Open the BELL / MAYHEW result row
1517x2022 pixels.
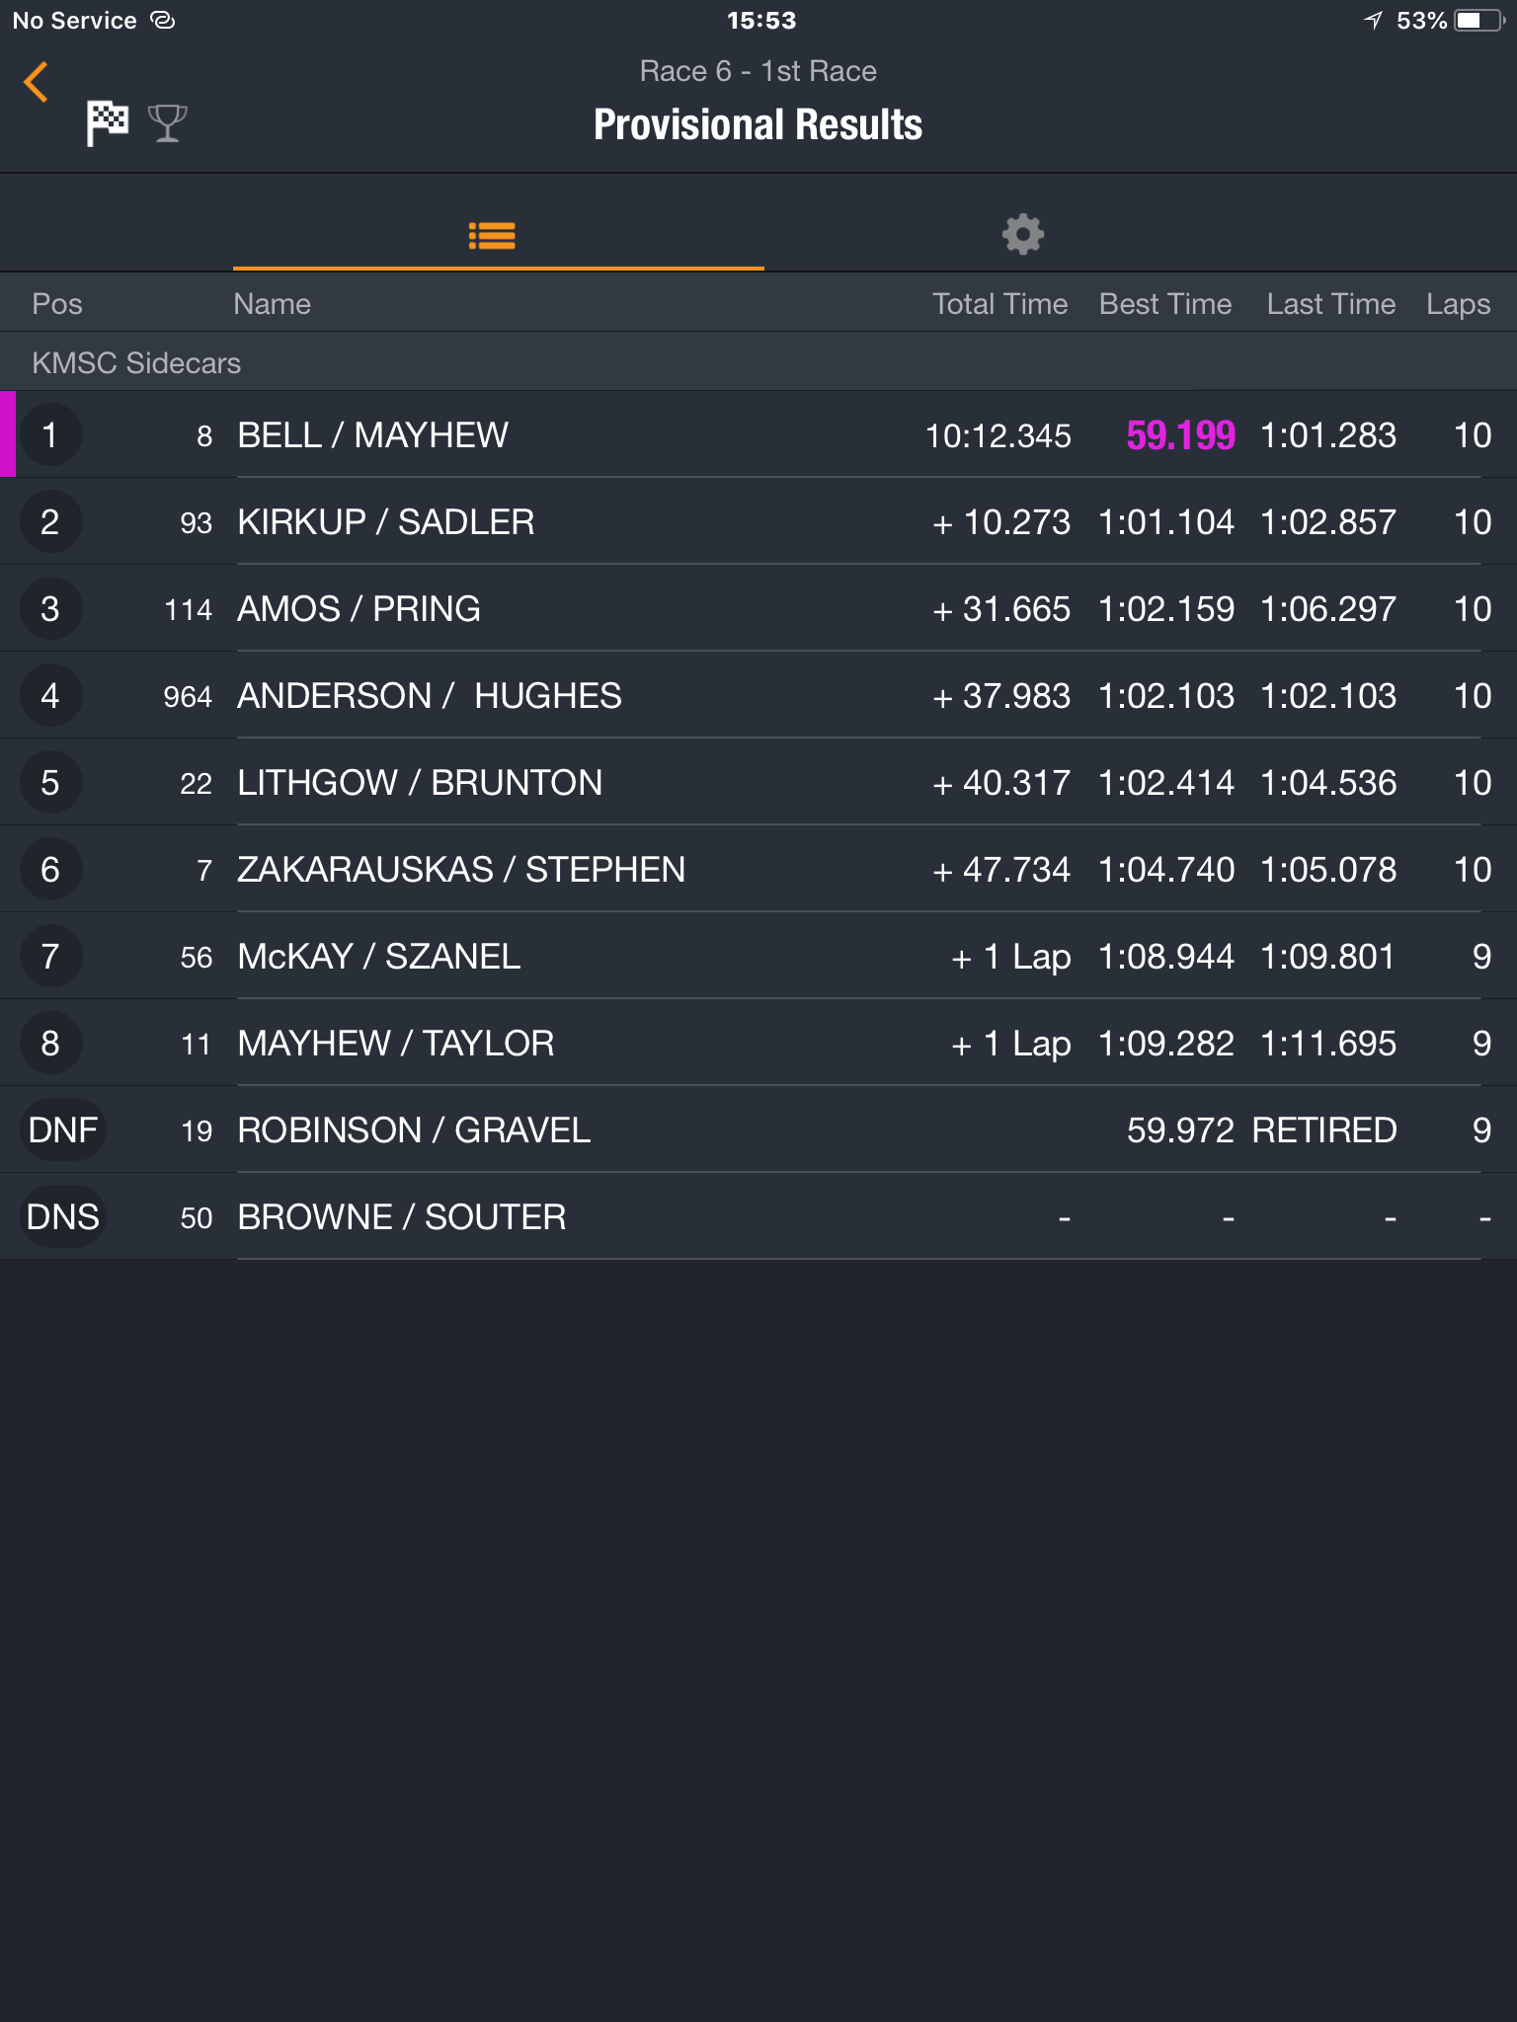coord(758,434)
